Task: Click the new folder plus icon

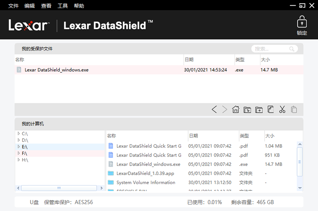Action: point(259,110)
